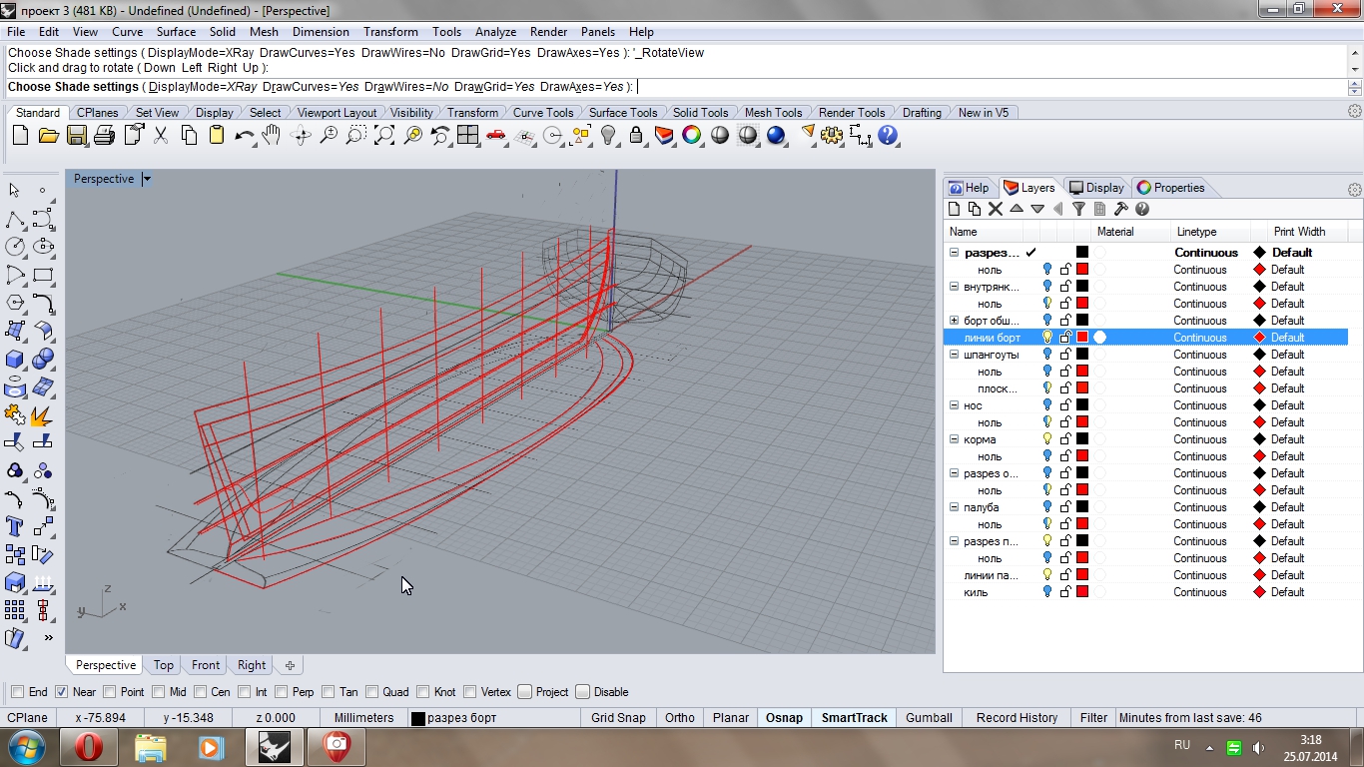Expand the борт обш... layer group

click(955, 321)
